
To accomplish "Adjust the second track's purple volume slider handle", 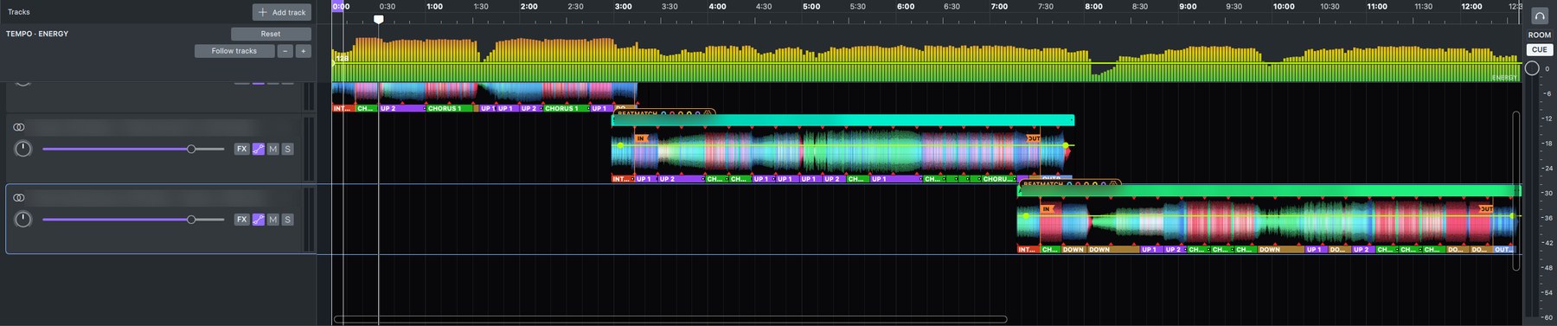I will point(191,149).
